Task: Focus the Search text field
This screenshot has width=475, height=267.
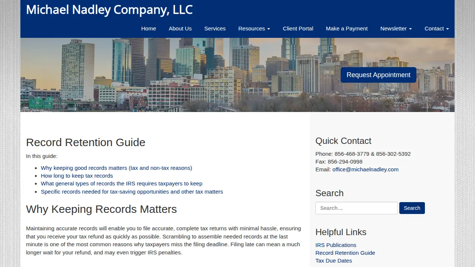Action: coord(357,208)
